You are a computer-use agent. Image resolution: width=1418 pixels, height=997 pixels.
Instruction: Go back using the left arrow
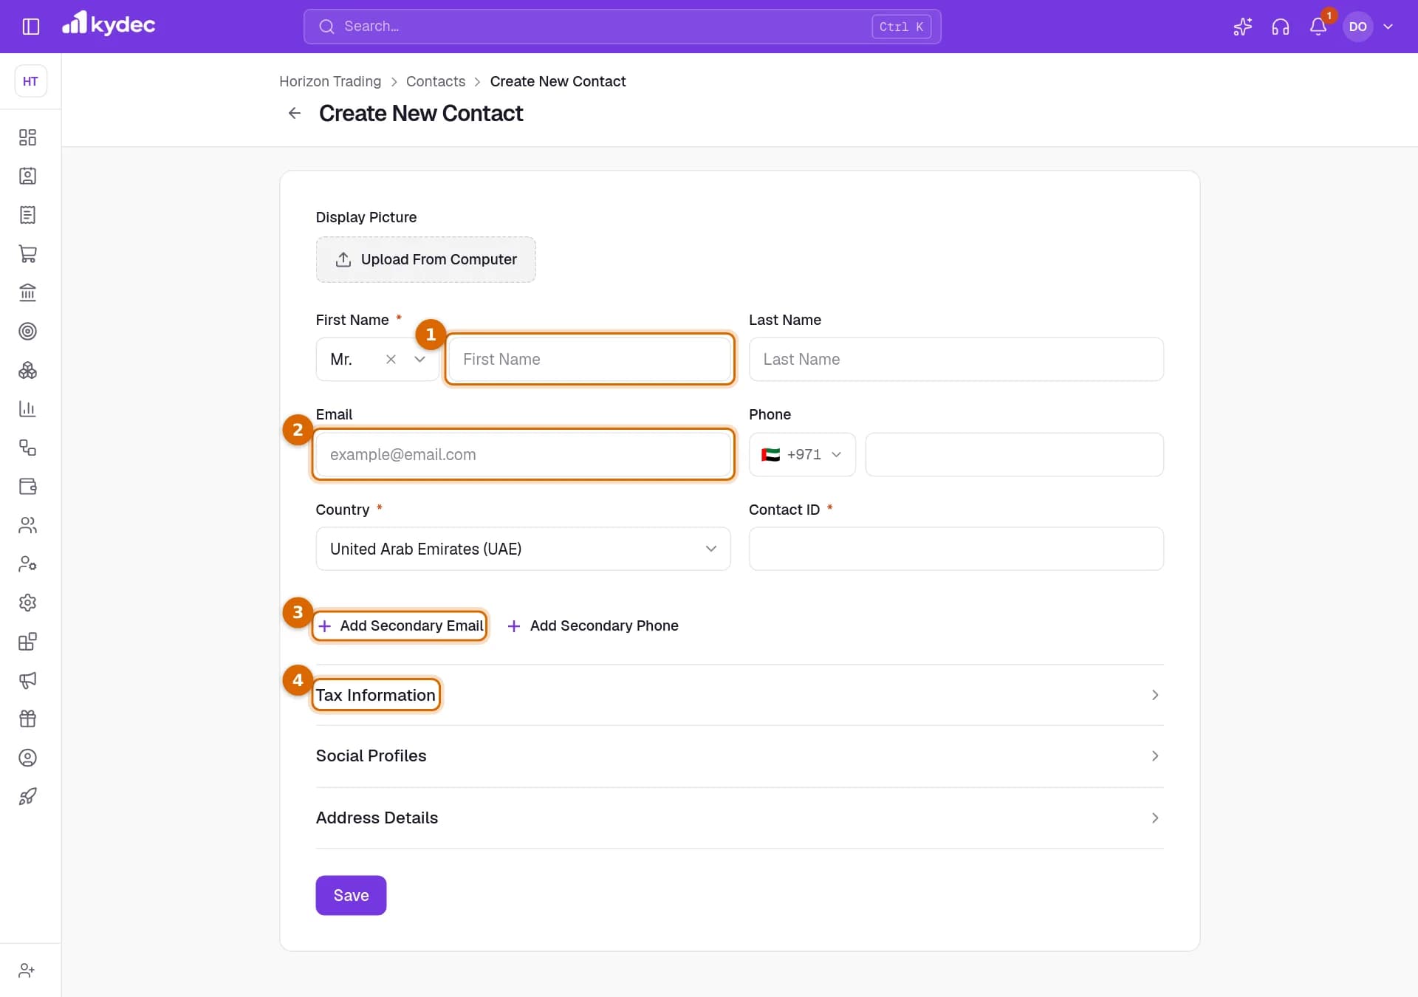coord(295,113)
